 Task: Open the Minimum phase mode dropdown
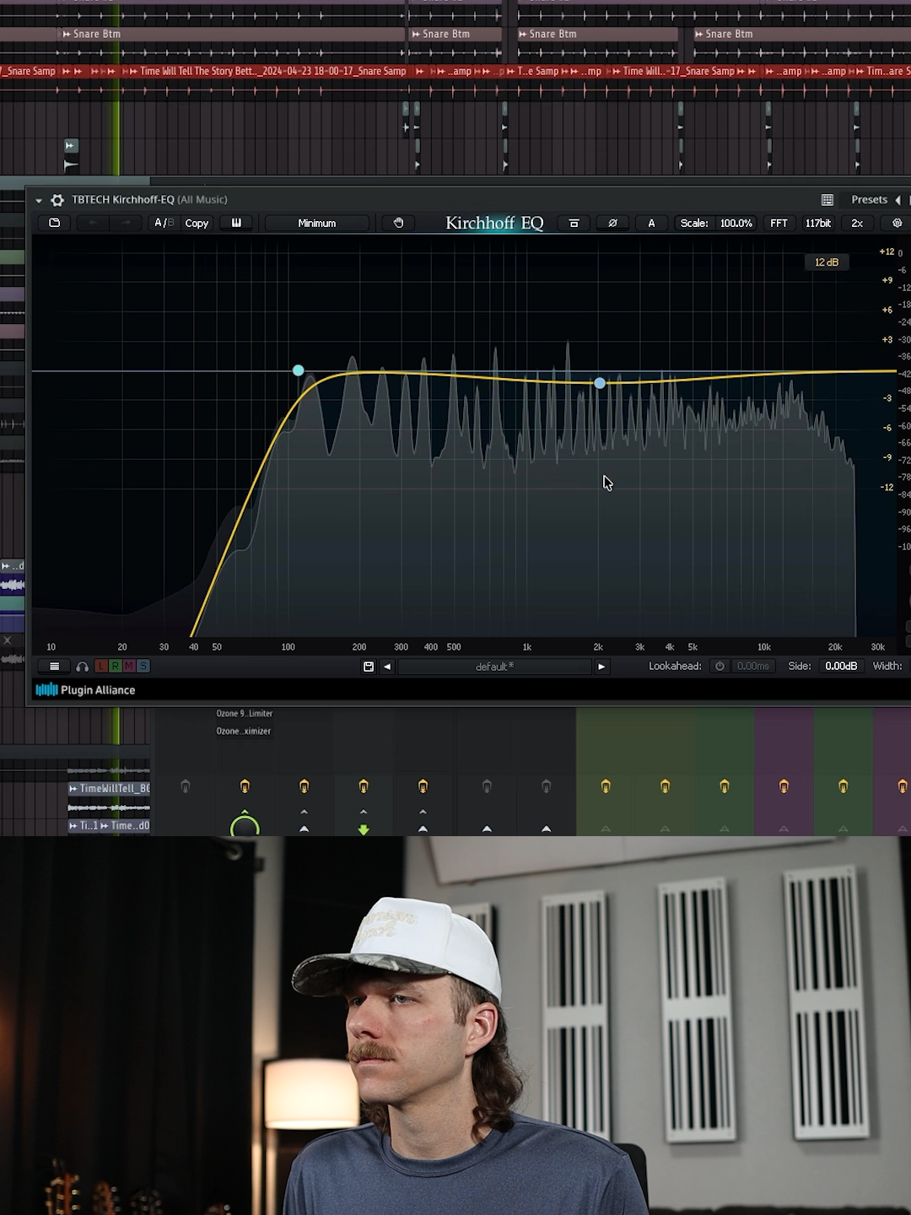pos(317,223)
